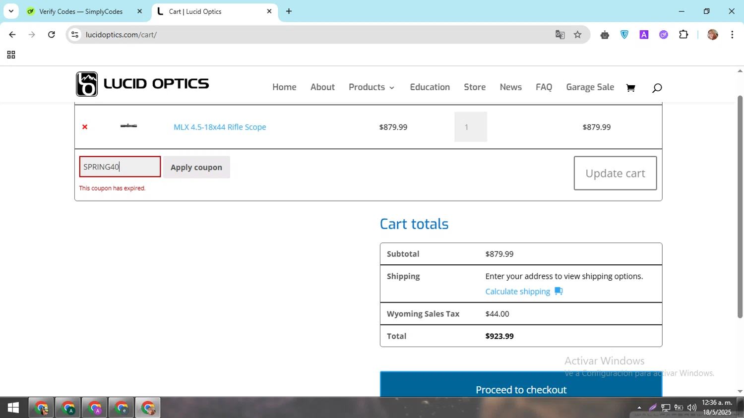The height and width of the screenshot is (418, 744).
Task: Go back with the browser back arrow
Action: click(x=12, y=35)
